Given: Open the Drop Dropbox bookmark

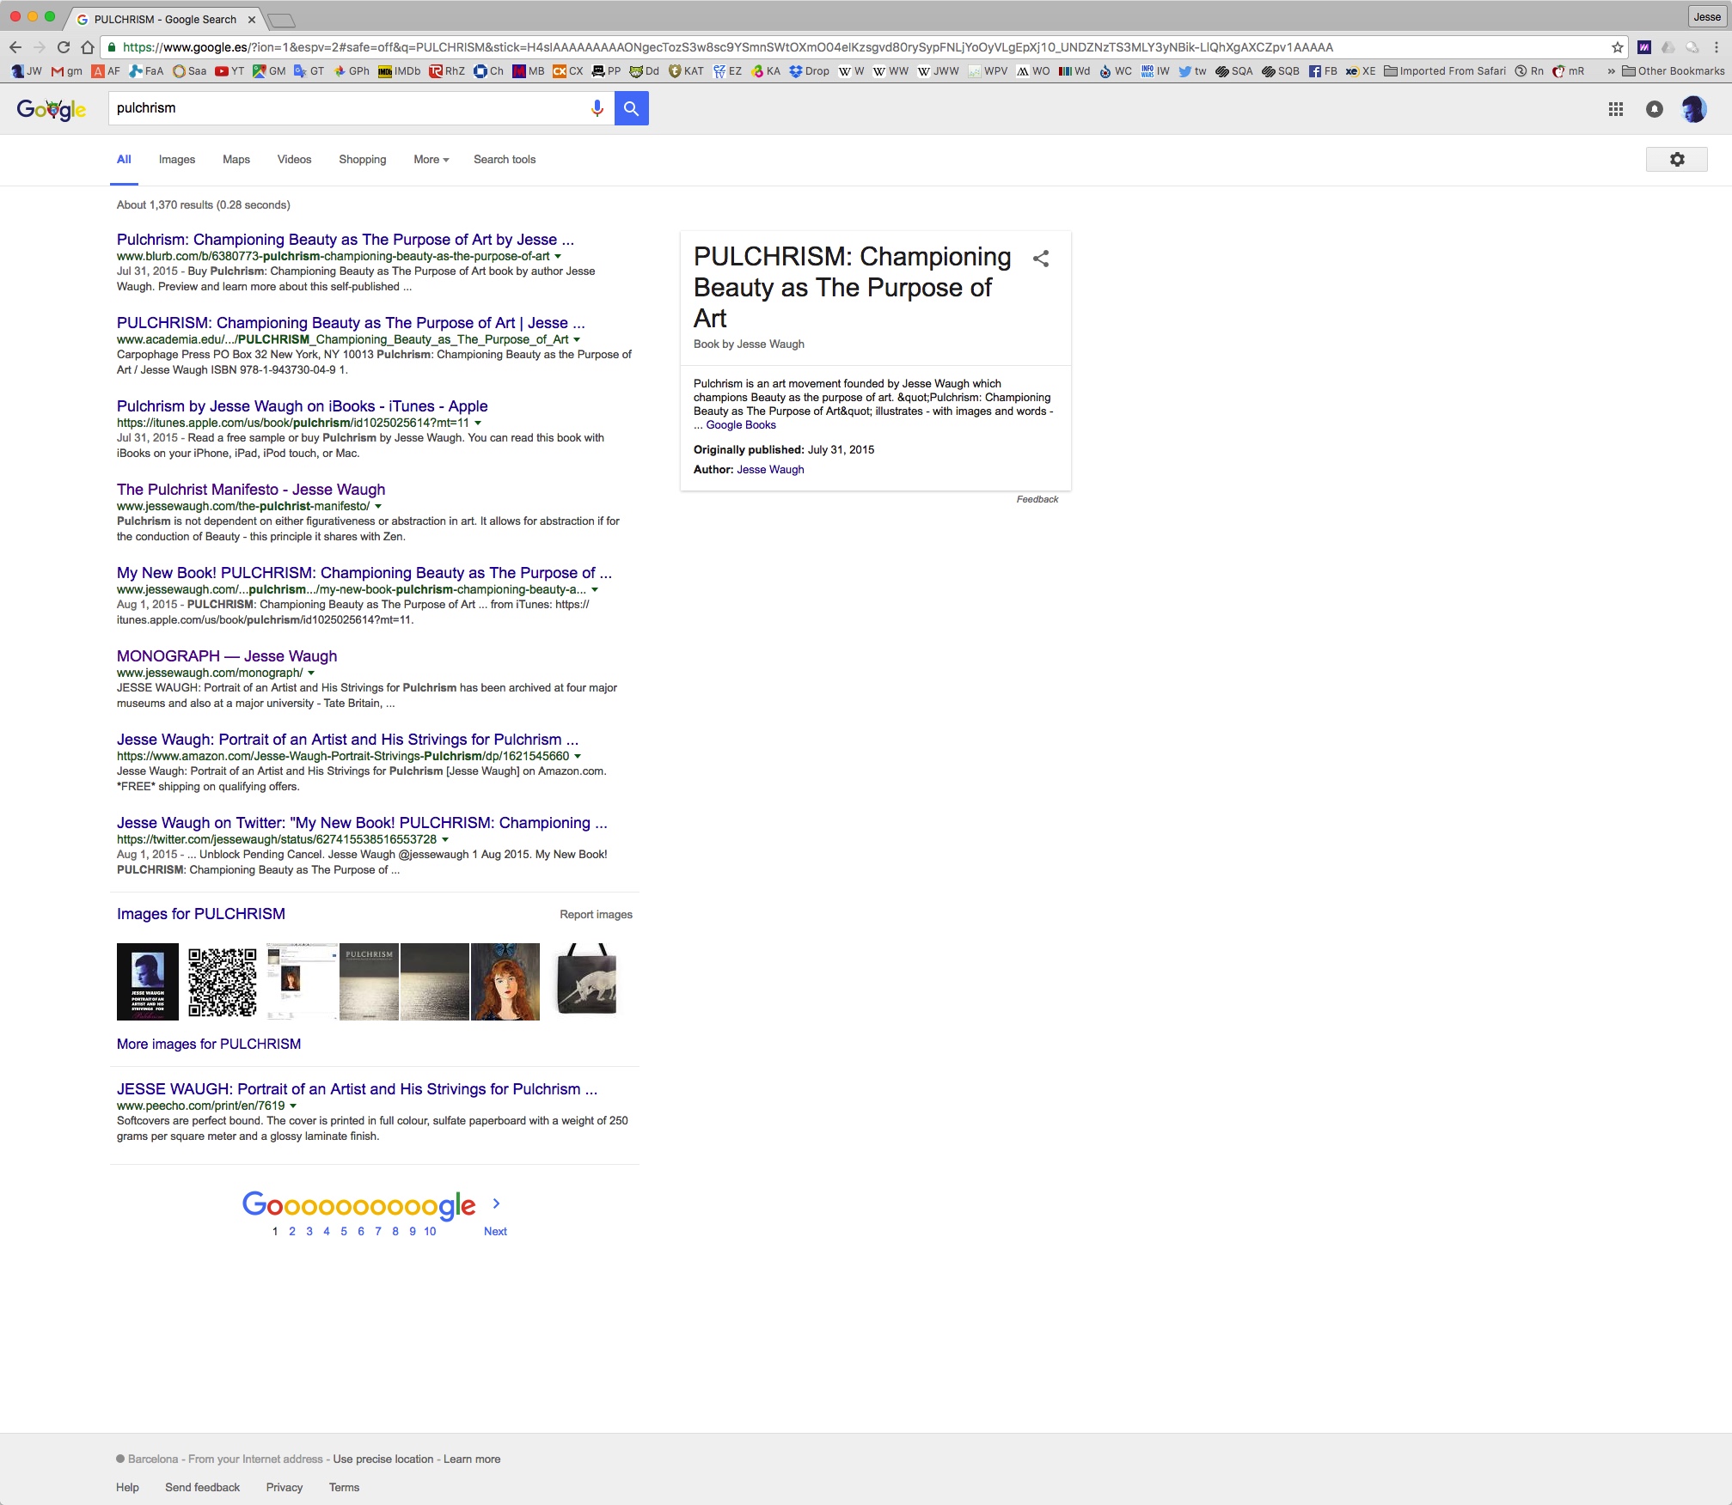Looking at the screenshot, I should pyautogui.click(x=809, y=71).
